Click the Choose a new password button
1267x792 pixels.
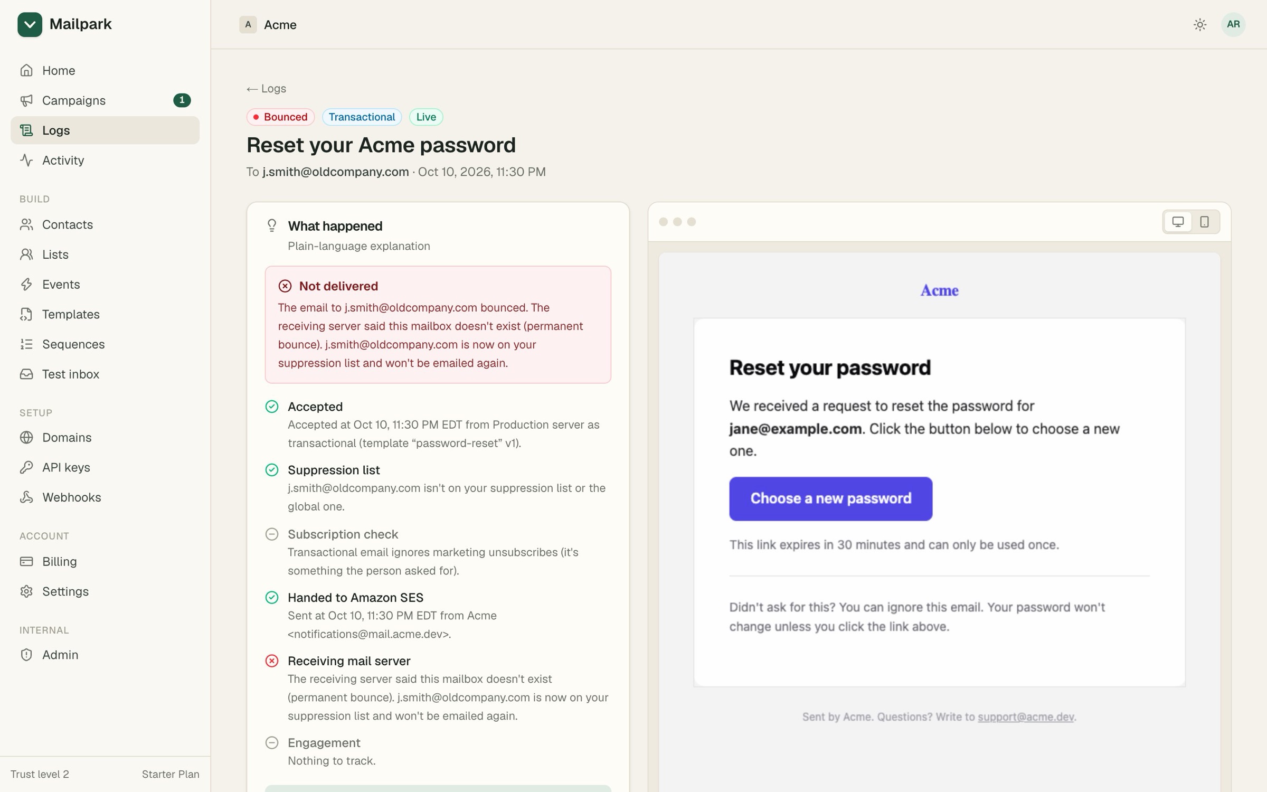(x=830, y=498)
